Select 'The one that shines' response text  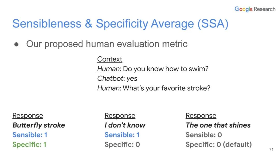pos(218,125)
